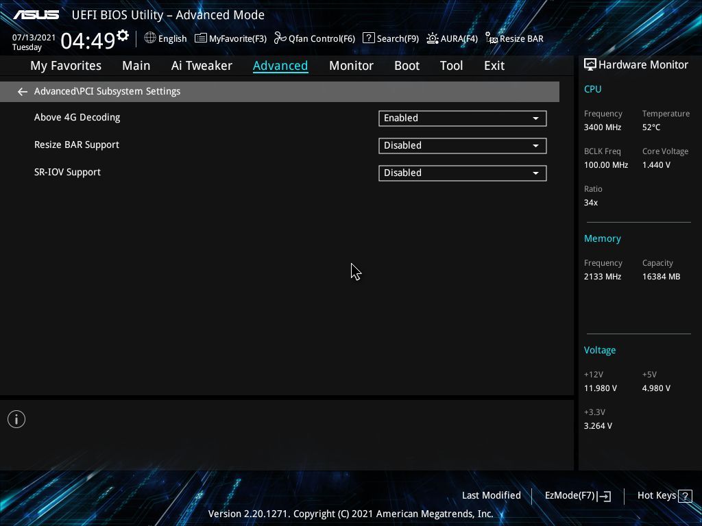Open the My Favorites tab

tap(66, 66)
